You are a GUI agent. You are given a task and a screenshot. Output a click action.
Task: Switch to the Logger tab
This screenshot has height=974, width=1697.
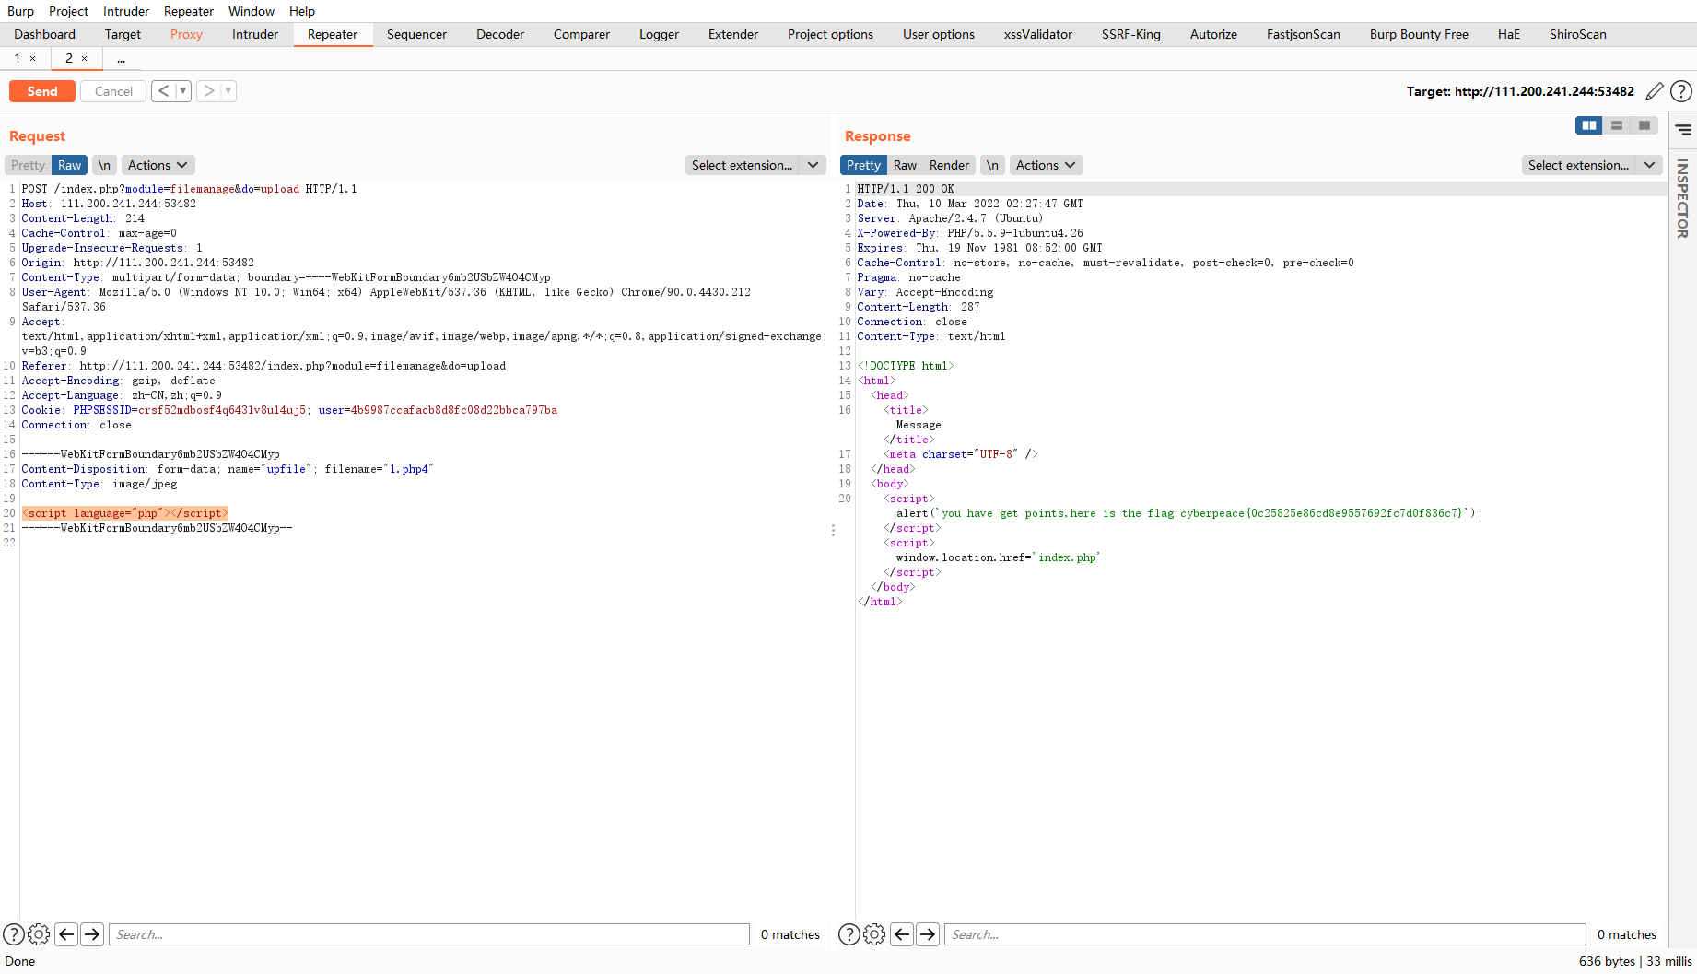[659, 34]
